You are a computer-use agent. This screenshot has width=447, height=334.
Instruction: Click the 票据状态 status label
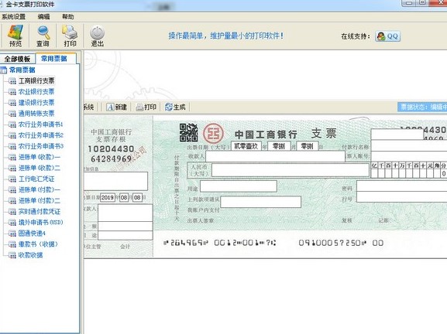click(x=422, y=107)
